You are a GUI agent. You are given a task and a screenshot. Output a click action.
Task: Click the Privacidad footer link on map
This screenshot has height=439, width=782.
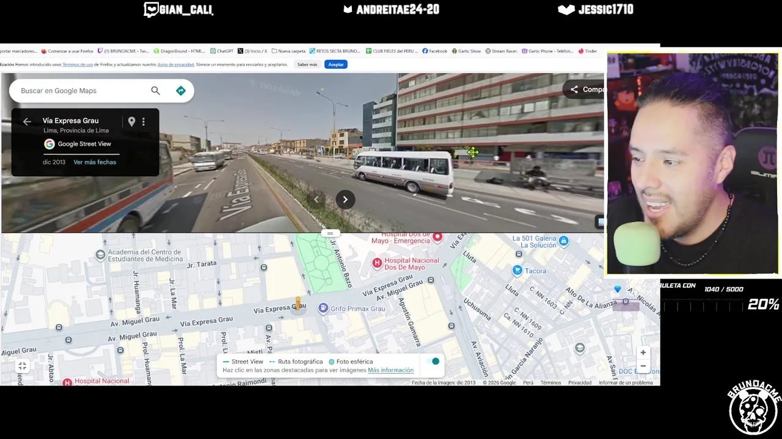(x=580, y=383)
